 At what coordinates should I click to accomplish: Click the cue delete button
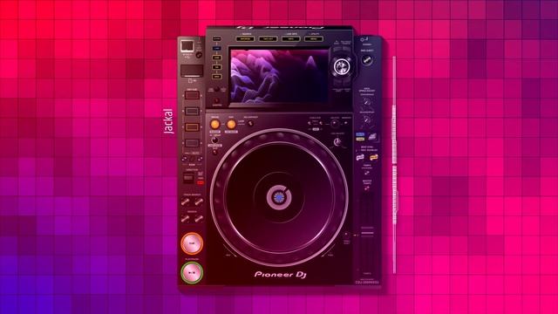334,124
